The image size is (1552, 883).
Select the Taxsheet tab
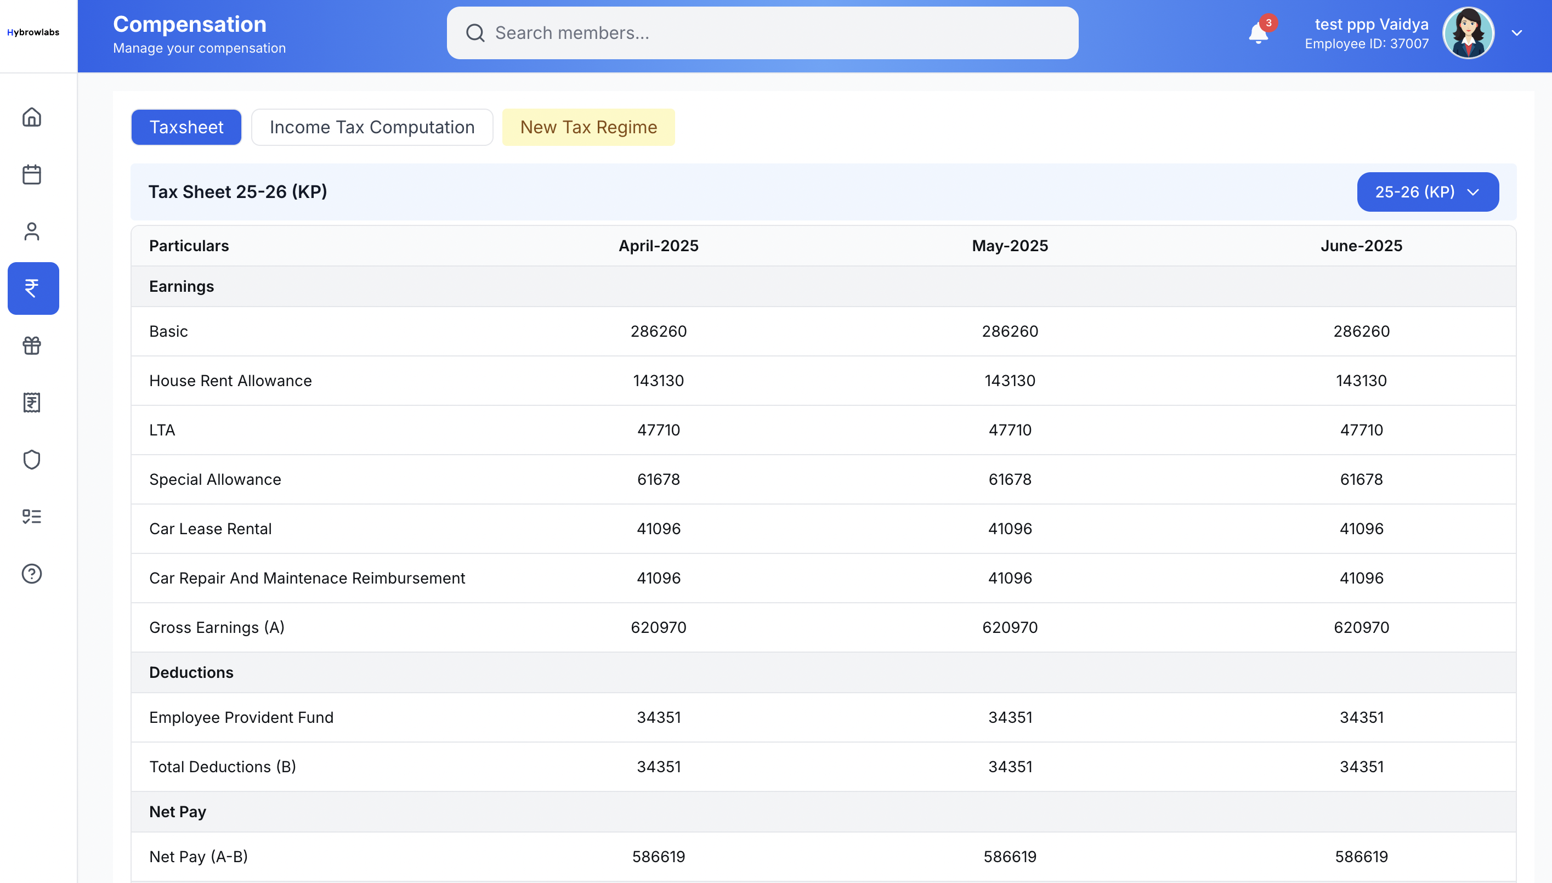[x=186, y=127]
